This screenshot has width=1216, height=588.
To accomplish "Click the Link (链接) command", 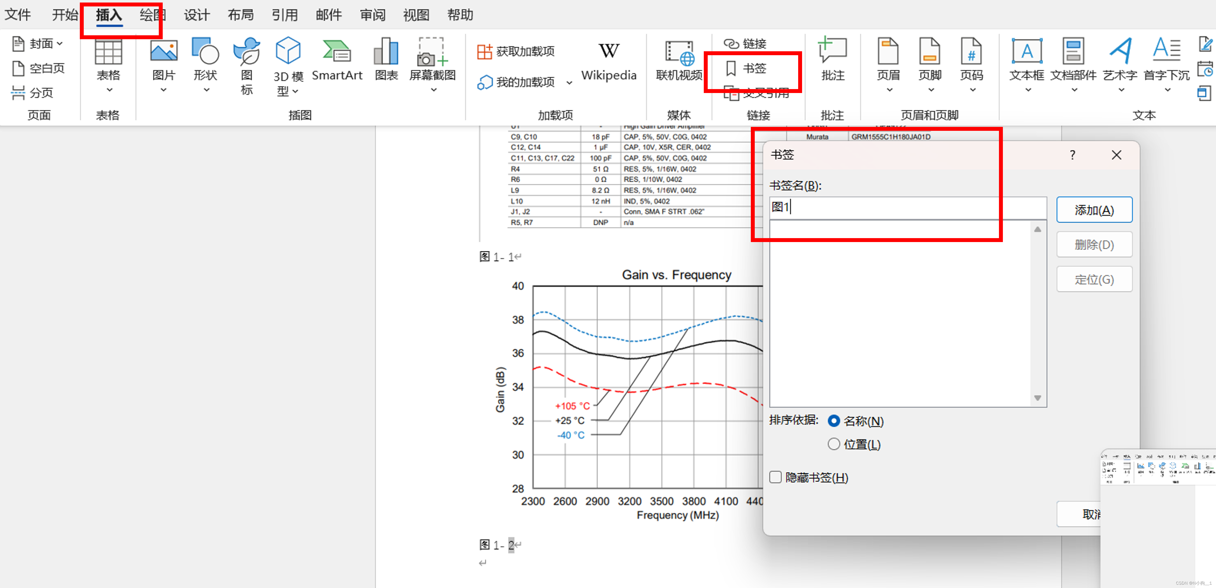I will point(745,43).
